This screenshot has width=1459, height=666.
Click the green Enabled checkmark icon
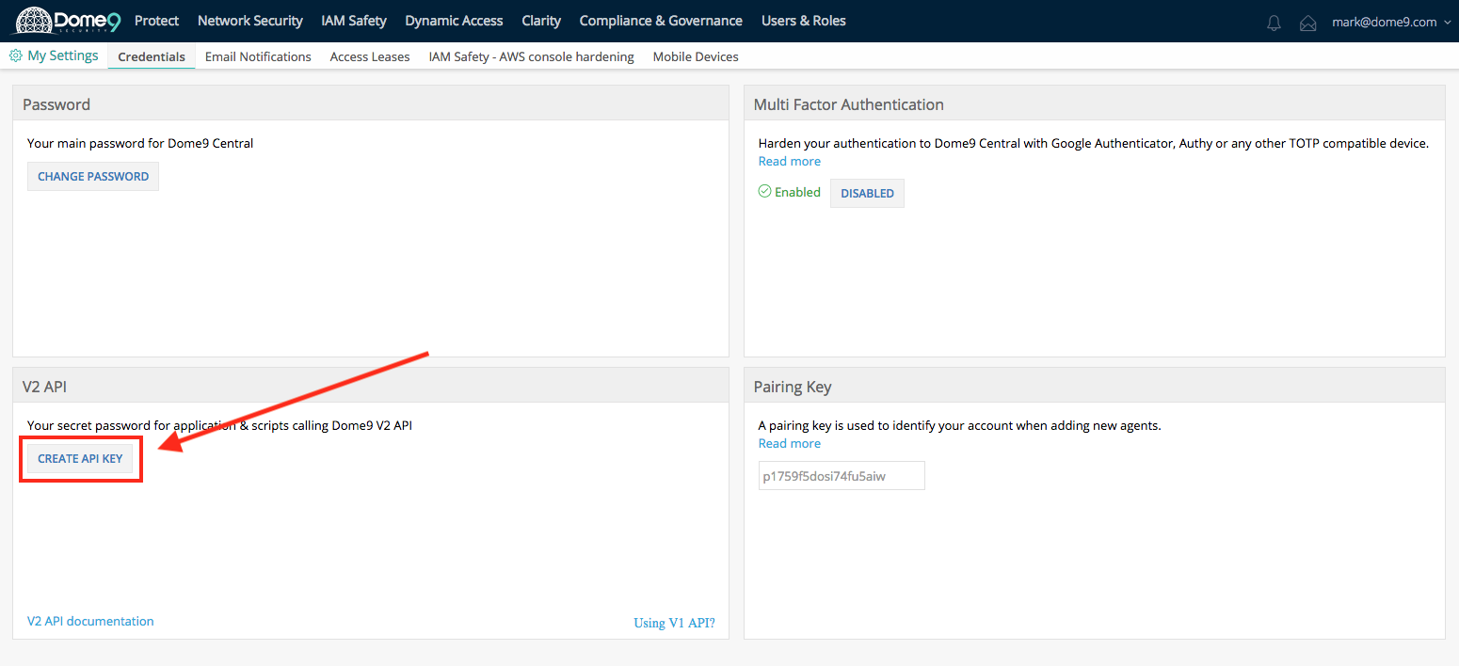[764, 192]
